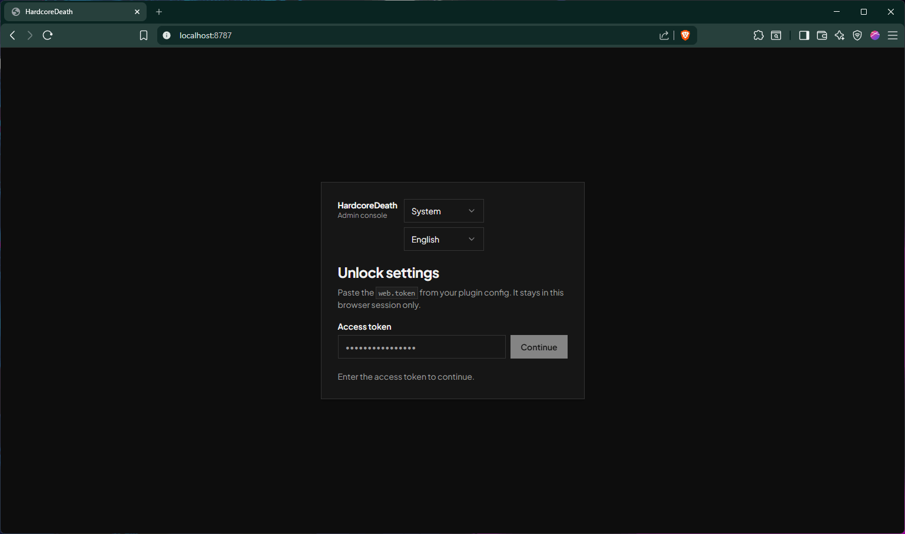Image resolution: width=905 pixels, height=534 pixels.
Task: Bookmark this page
Action: coord(144,35)
